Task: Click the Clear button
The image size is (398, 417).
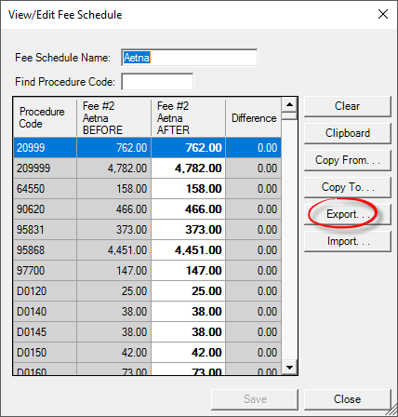Action: 347,106
